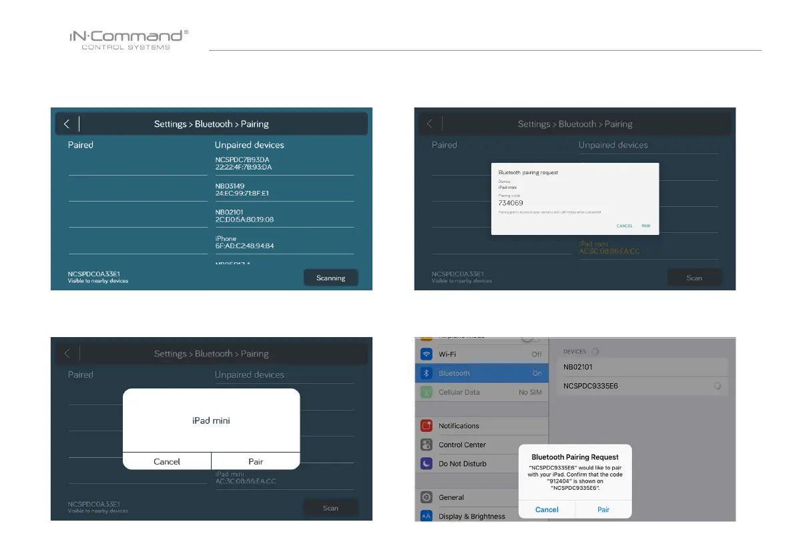
Task: Click Settings > Bluetooth > Pairing title, top-left screen
Action: [x=212, y=123]
